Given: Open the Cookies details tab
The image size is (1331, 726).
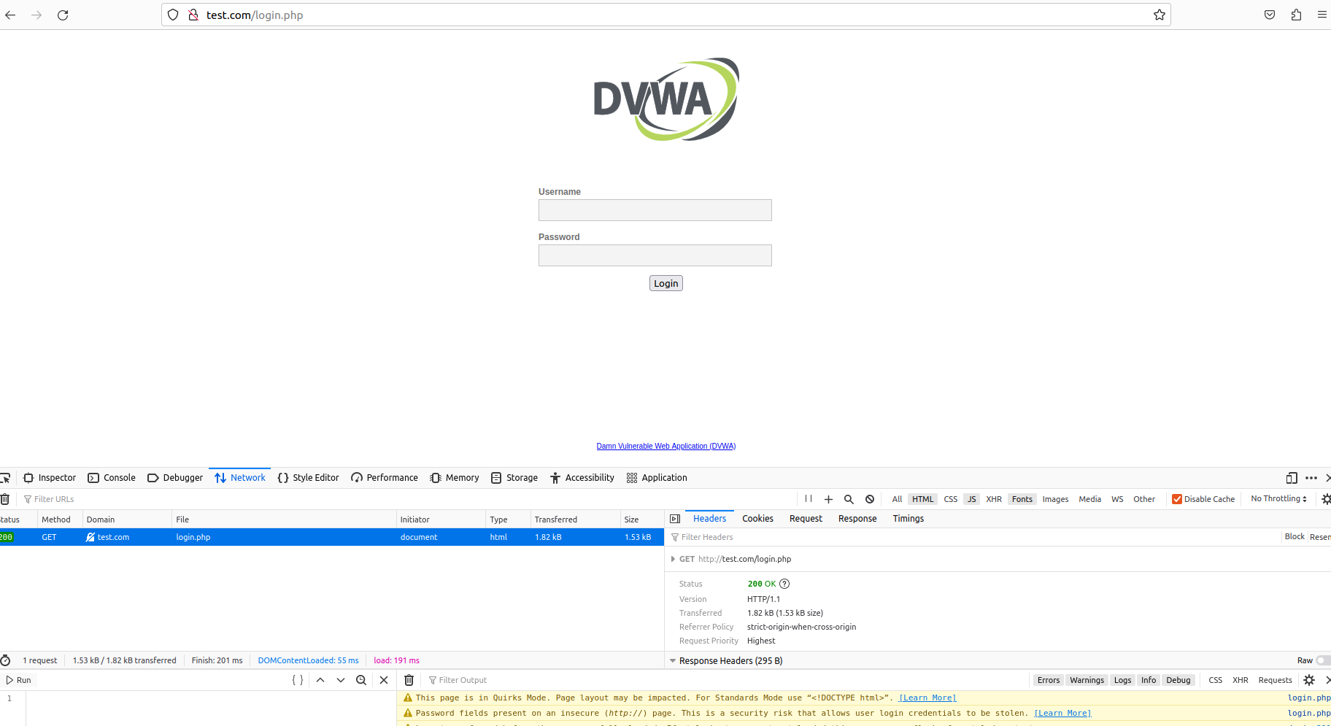Looking at the screenshot, I should [757, 519].
